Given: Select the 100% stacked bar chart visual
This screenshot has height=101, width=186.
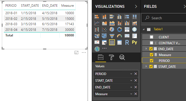Looking at the screenshot, I should [127, 17].
